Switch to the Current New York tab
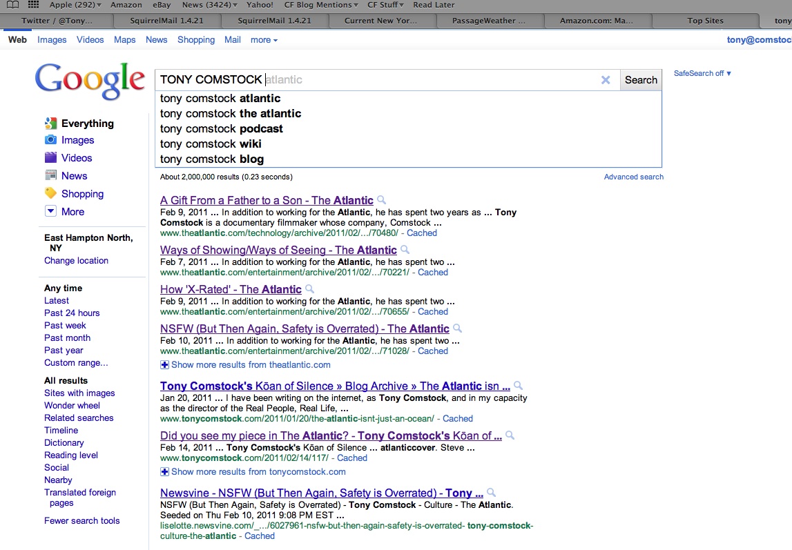Viewport: 792px width, 550px height. [381, 21]
